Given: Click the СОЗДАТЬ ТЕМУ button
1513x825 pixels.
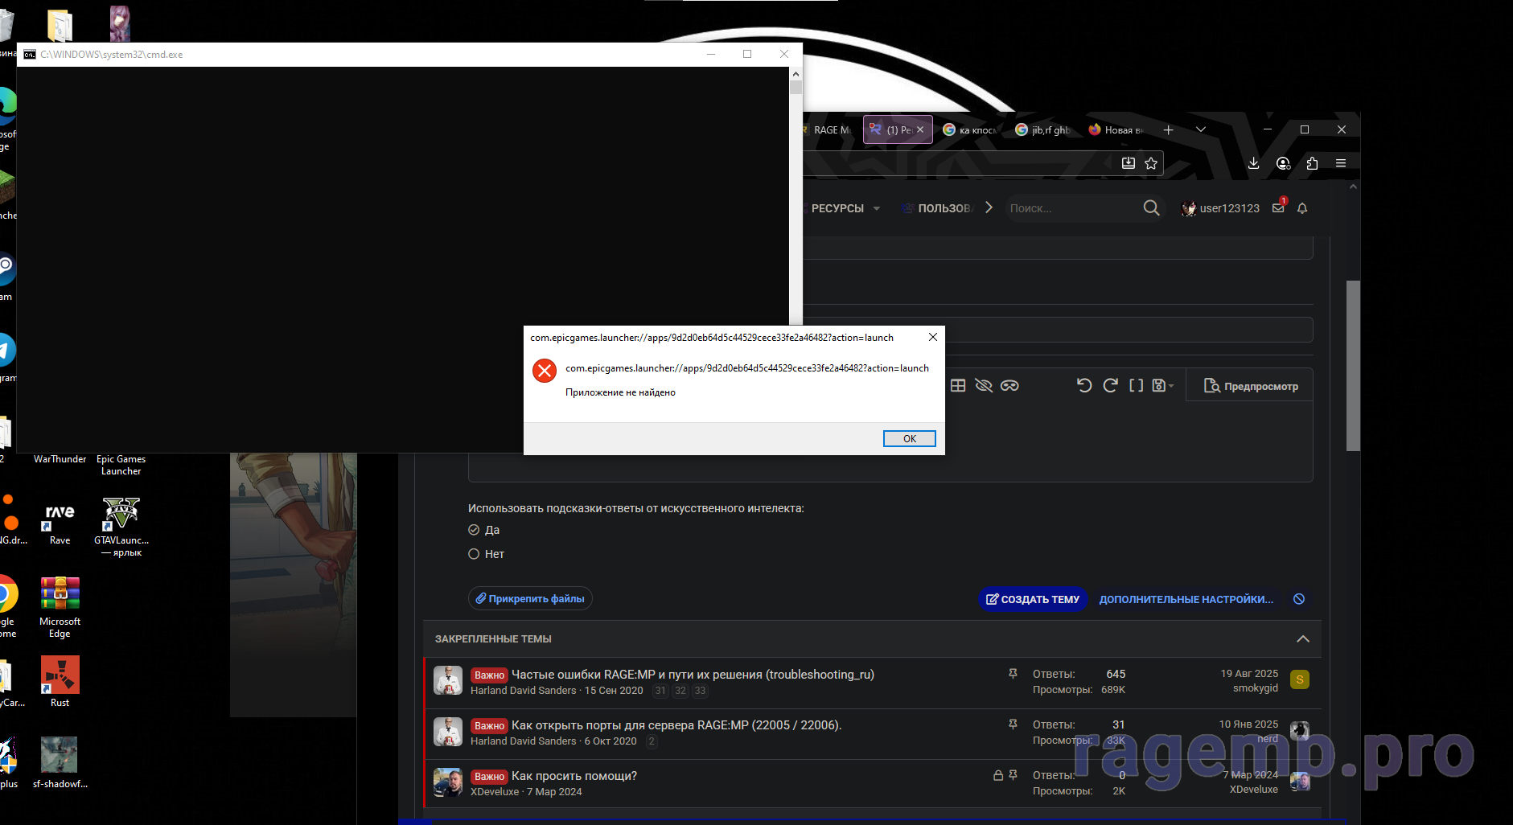Looking at the screenshot, I should (1033, 599).
